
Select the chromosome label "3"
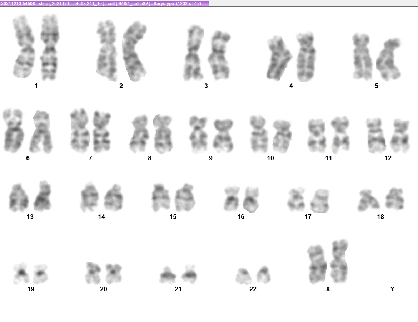point(206,86)
